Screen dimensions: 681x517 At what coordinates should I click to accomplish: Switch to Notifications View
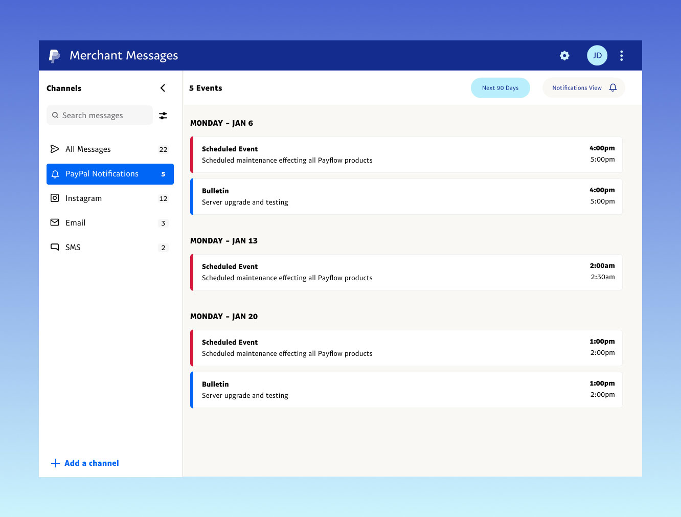click(577, 88)
